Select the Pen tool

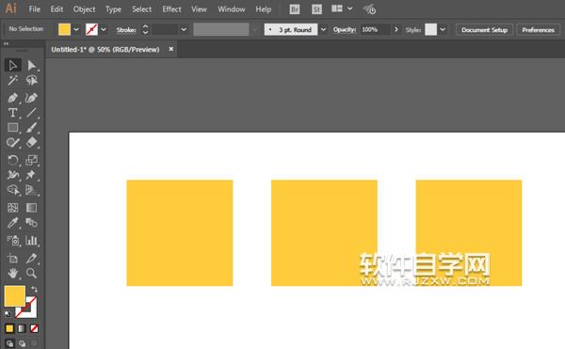(12, 98)
